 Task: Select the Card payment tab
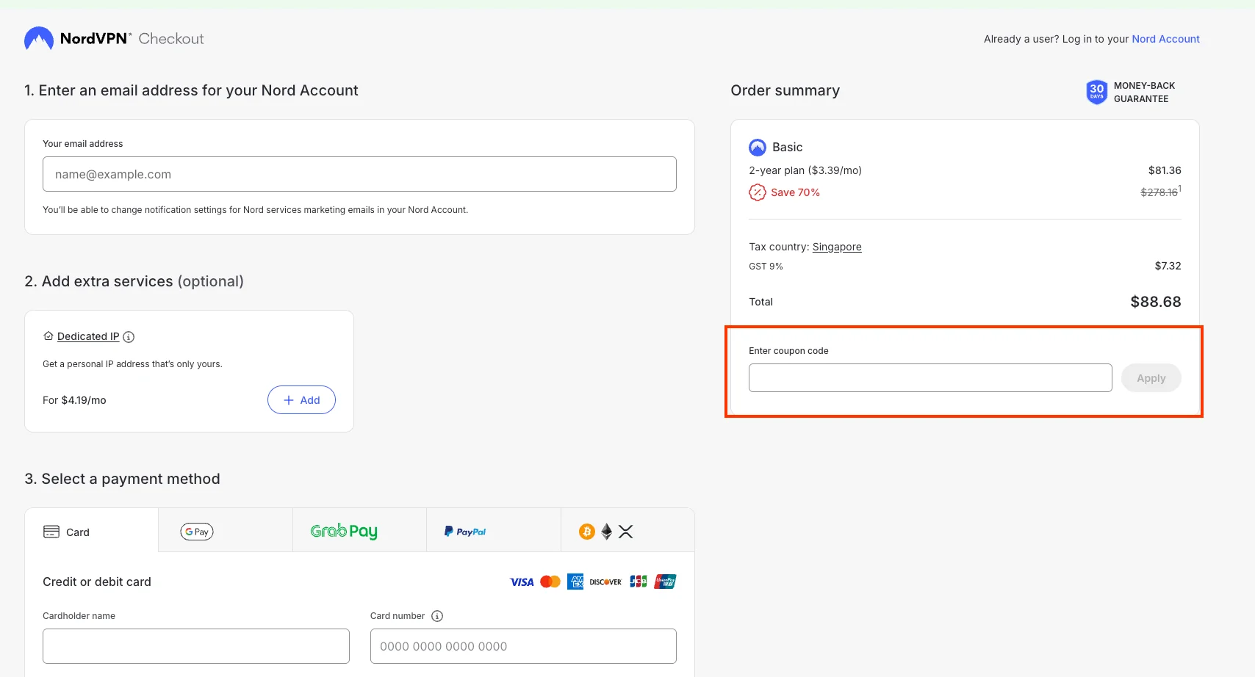point(92,530)
